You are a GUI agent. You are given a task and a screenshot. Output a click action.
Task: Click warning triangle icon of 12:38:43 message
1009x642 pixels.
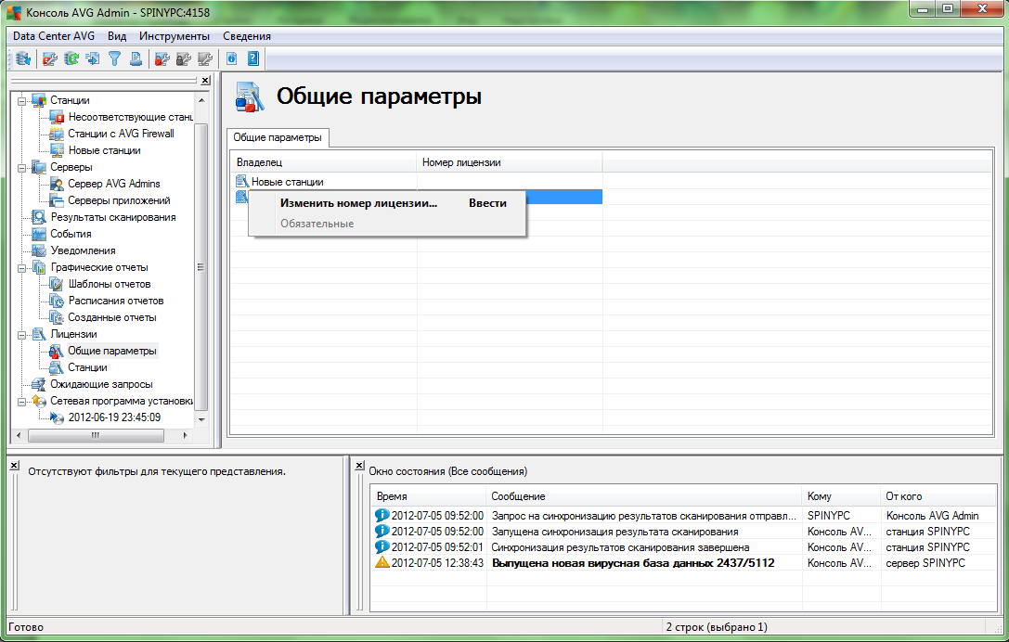[x=382, y=562]
